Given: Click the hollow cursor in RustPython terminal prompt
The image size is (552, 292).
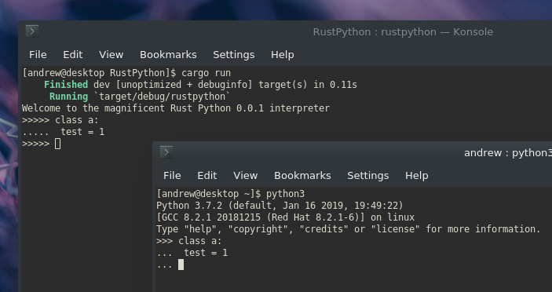Looking at the screenshot, I should (x=58, y=144).
